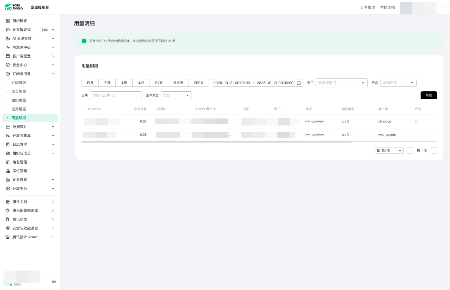Go to the next results page
This screenshot has height=290, width=450.
[x=434, y=151]
